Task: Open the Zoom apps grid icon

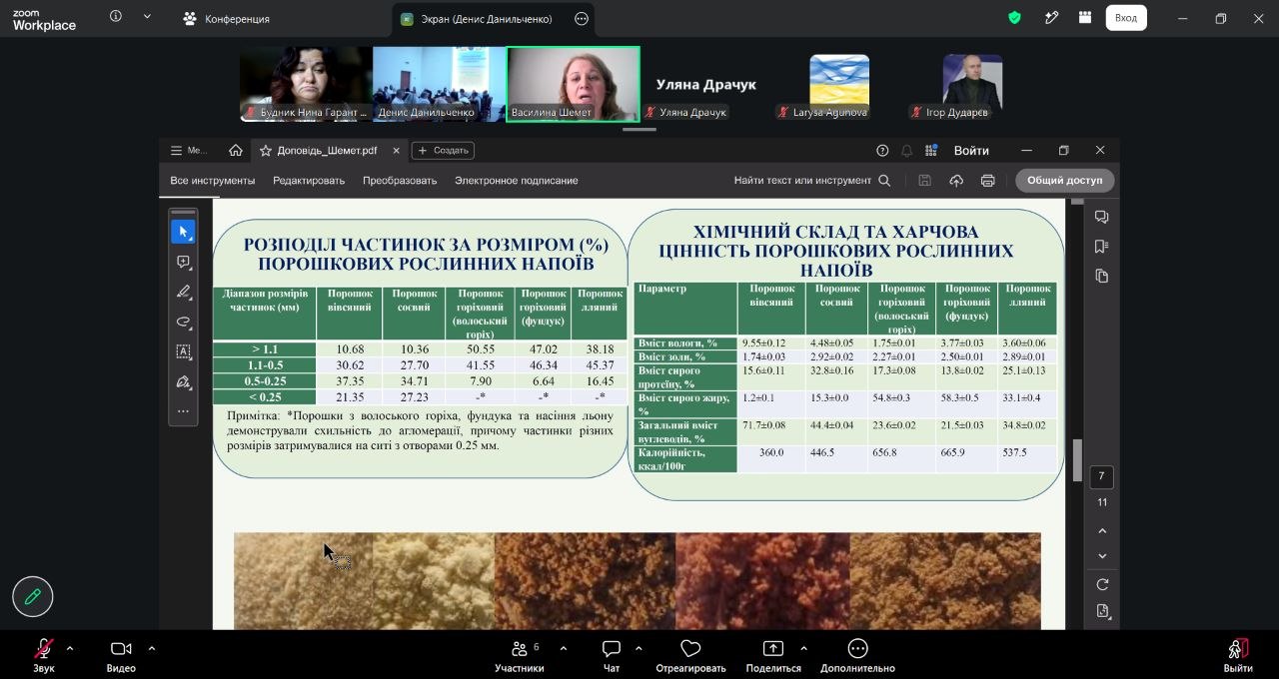Action: (1085, 18)
